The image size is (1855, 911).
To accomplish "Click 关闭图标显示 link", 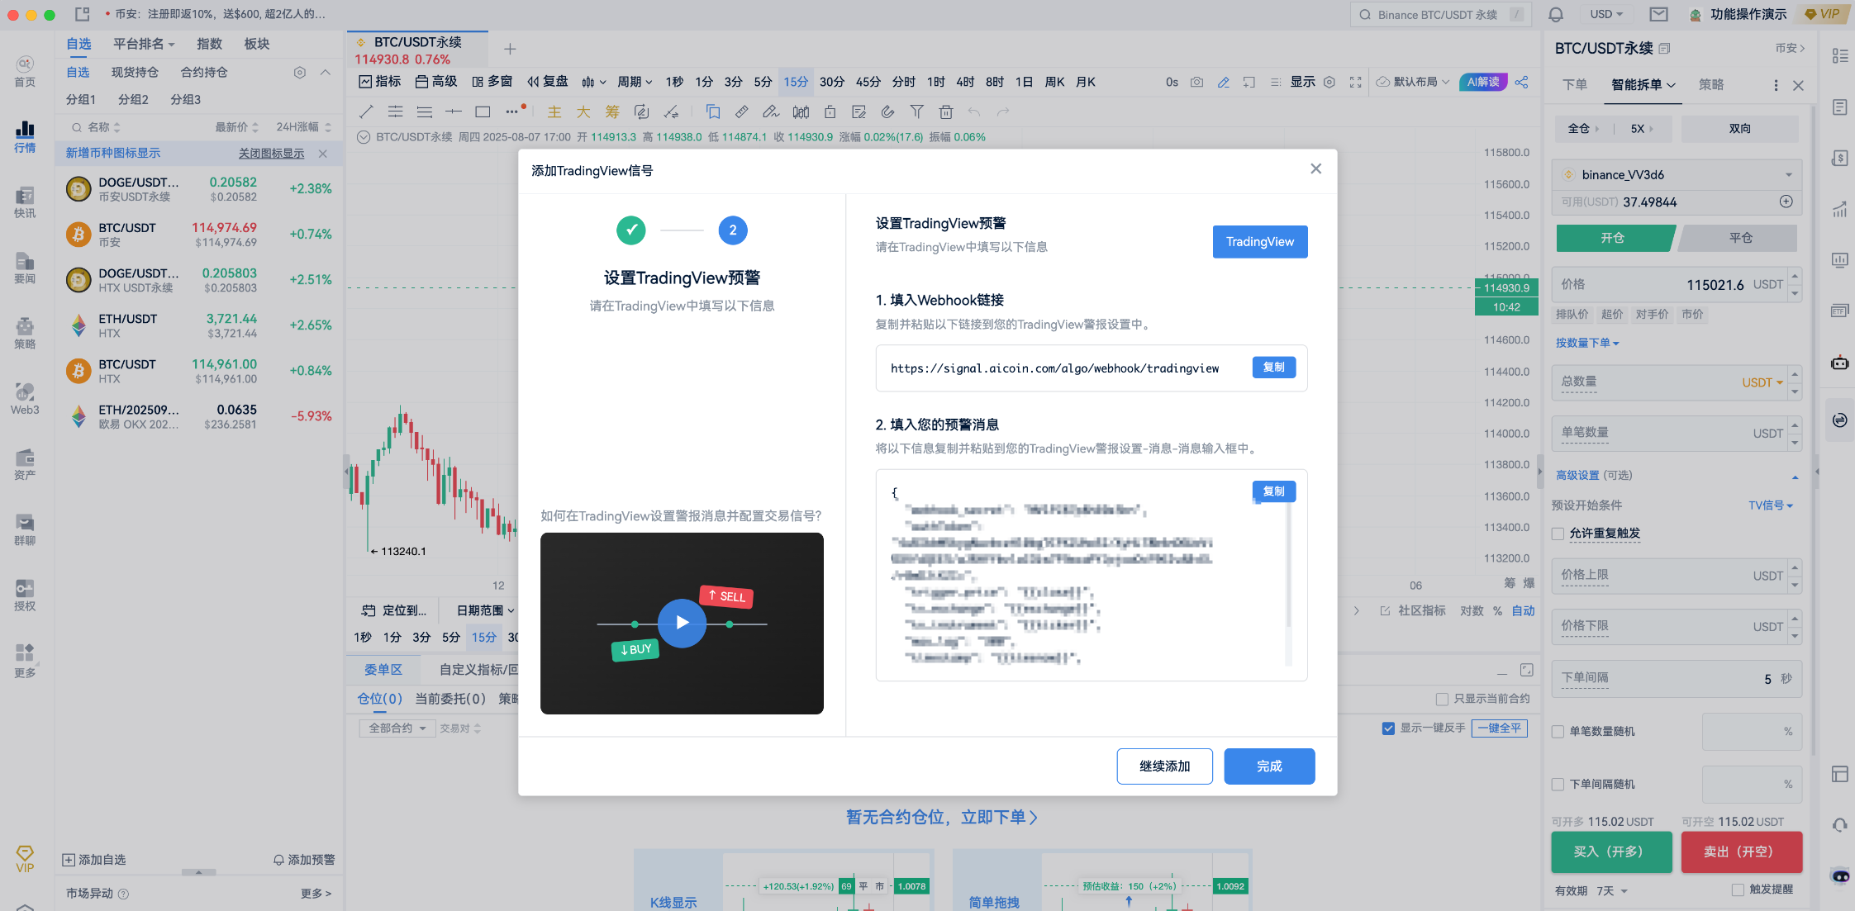I will point(271,154).
